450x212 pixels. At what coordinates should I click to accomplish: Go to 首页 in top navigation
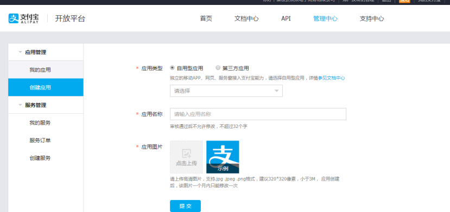[206, 18]
